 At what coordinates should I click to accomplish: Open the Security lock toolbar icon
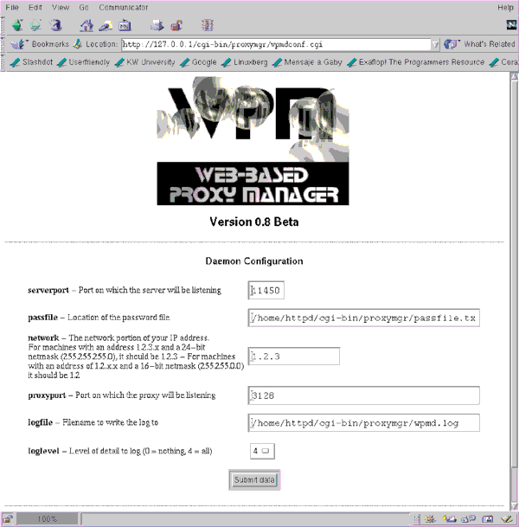pos(176,25)
